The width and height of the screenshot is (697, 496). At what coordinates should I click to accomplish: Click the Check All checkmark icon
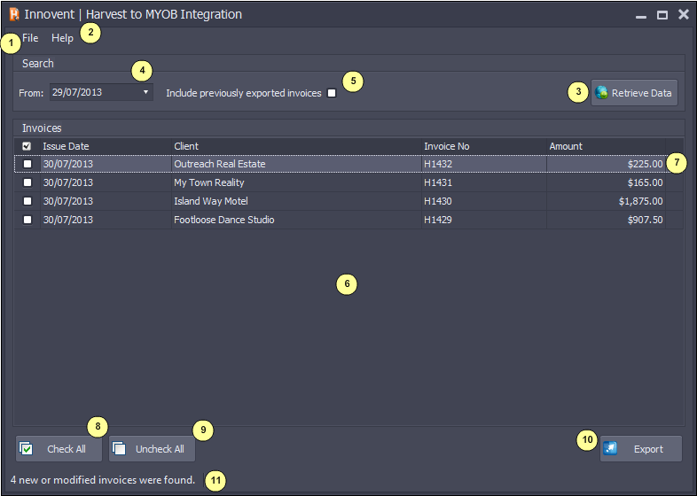point(27,448)
